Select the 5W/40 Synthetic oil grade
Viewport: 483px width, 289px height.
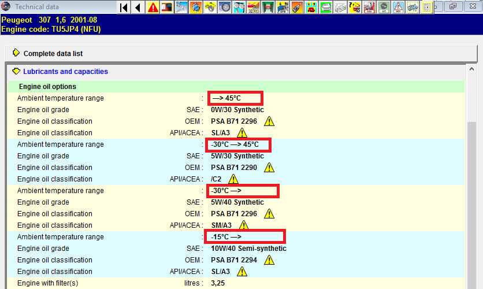click(237, 202)
